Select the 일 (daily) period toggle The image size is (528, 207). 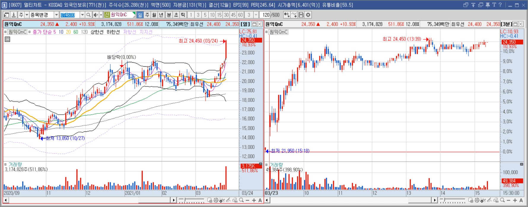pyautogui.click(x=140, y=15)
